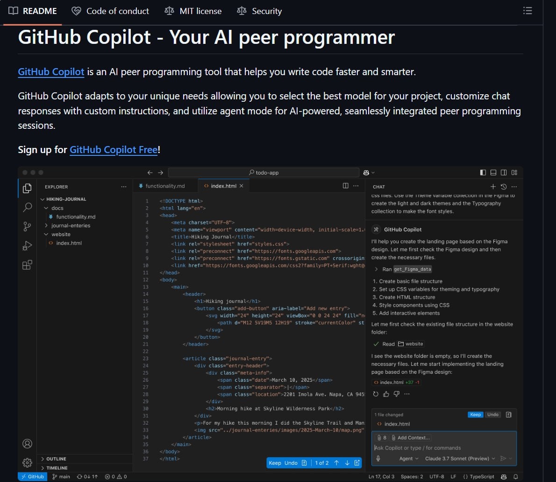Follow the GitHub Copilot link
This screenshot has width=556, height=482.
[51, 72]
